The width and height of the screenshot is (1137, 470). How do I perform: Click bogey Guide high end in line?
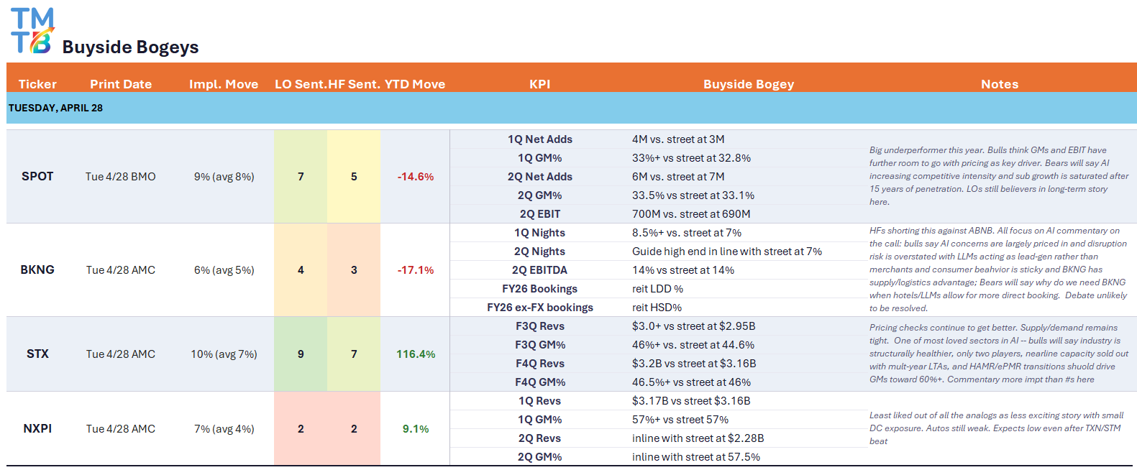click(x=727, y=251)
